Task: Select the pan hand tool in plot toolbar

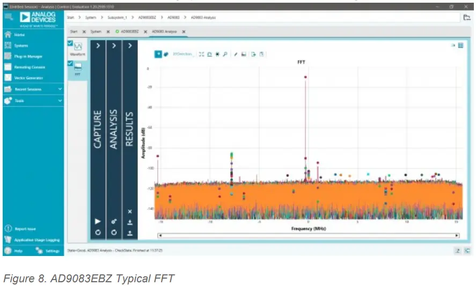Action: click(166, 54)
